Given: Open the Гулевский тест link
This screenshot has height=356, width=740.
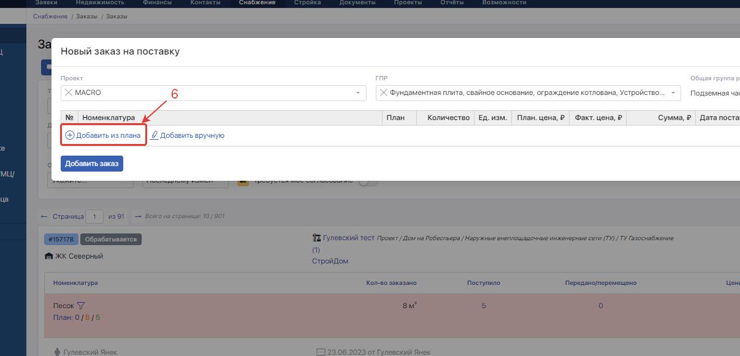Looking at the screenshot, I should [x=348, y=238].
